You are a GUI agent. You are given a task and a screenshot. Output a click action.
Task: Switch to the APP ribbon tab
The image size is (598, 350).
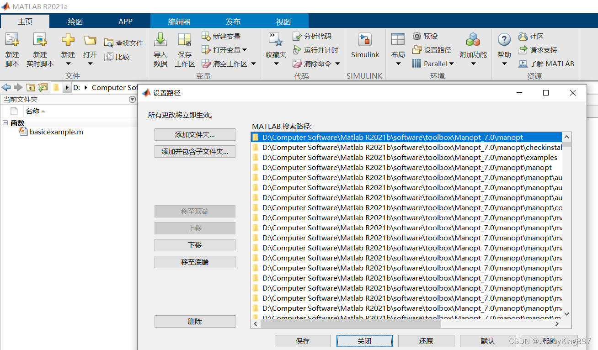125,21
